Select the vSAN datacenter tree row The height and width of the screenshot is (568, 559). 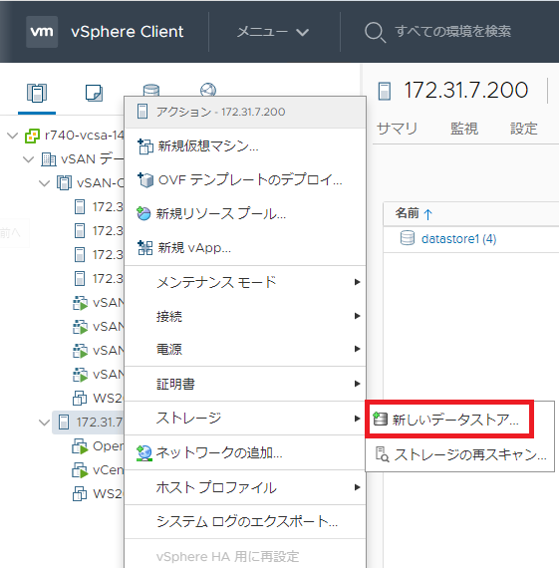(82, 159)
